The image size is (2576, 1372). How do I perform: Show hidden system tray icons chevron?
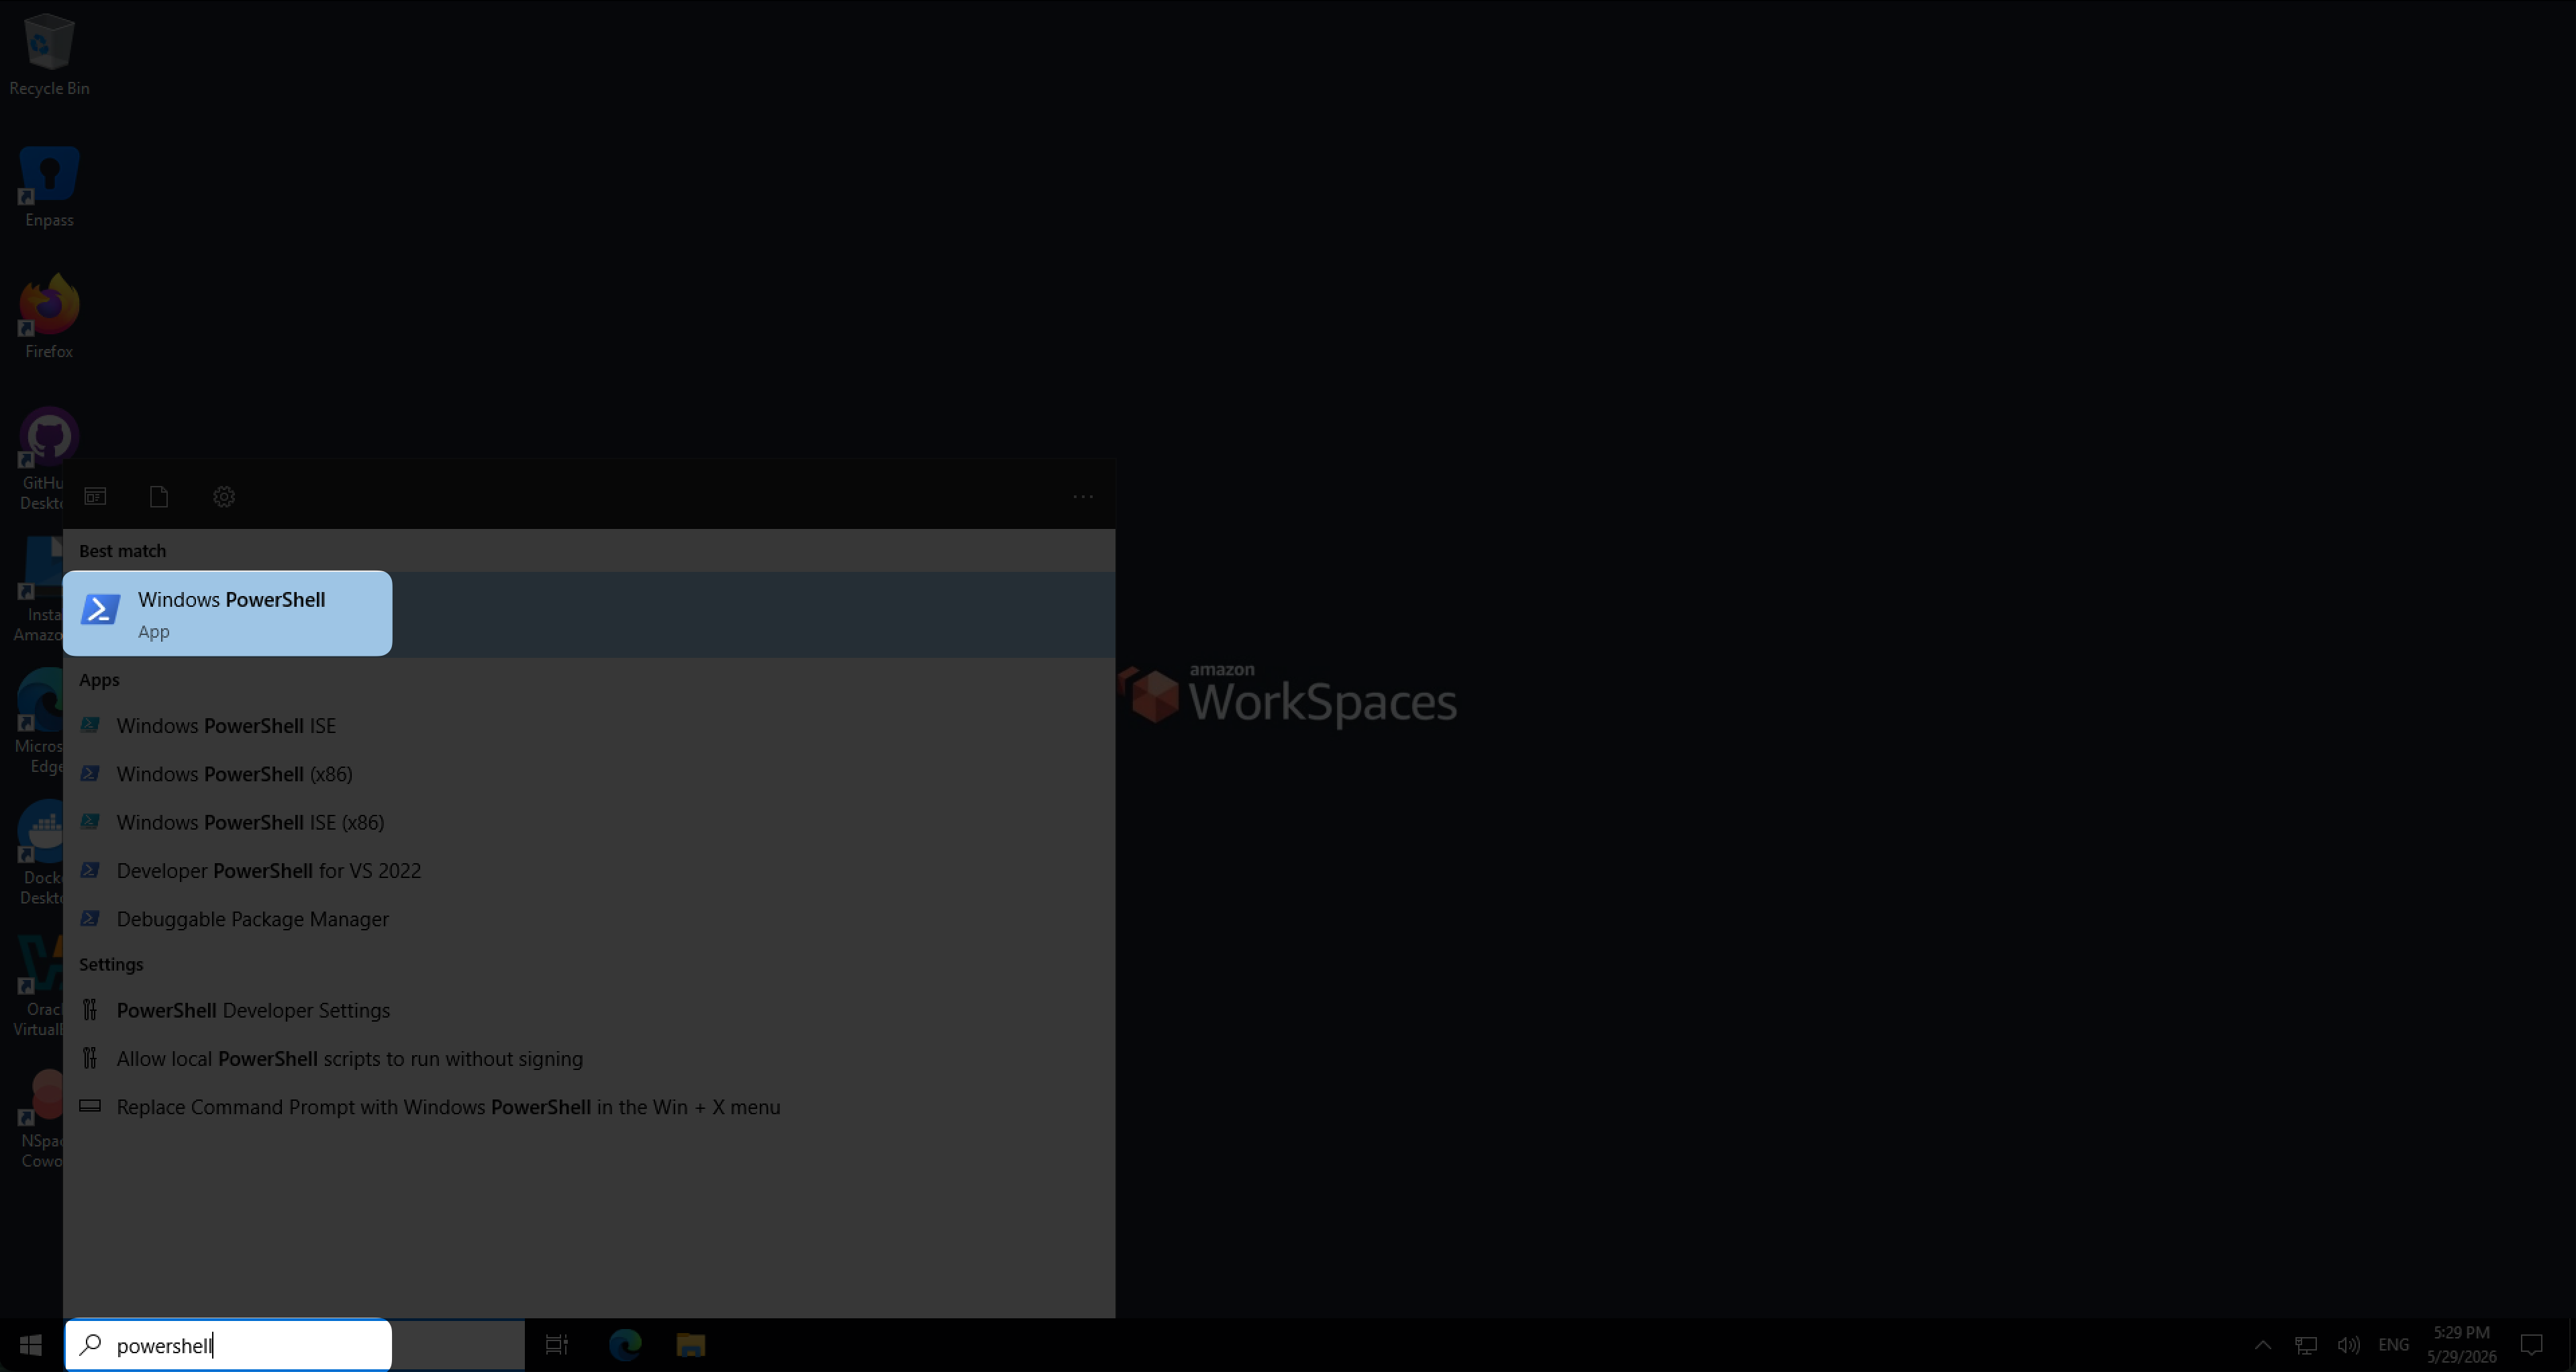click(x=2263, y=1345)
